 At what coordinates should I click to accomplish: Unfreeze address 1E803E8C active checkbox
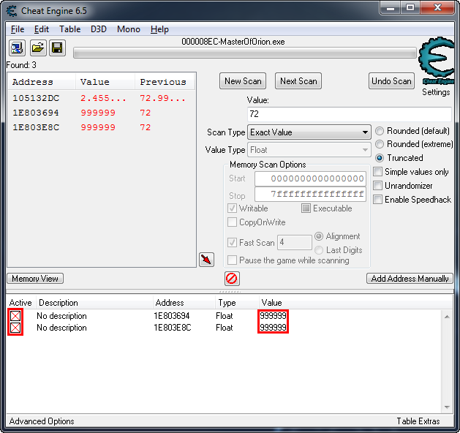point(15,328)
